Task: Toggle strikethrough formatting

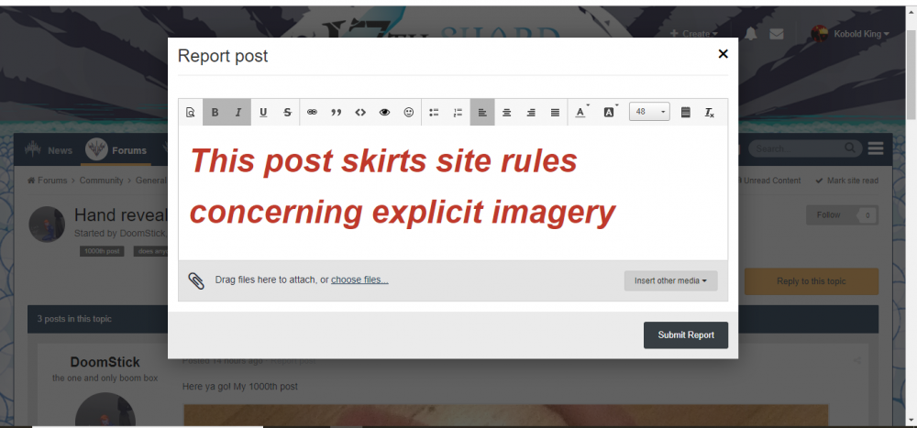Action: coord(287,112)
